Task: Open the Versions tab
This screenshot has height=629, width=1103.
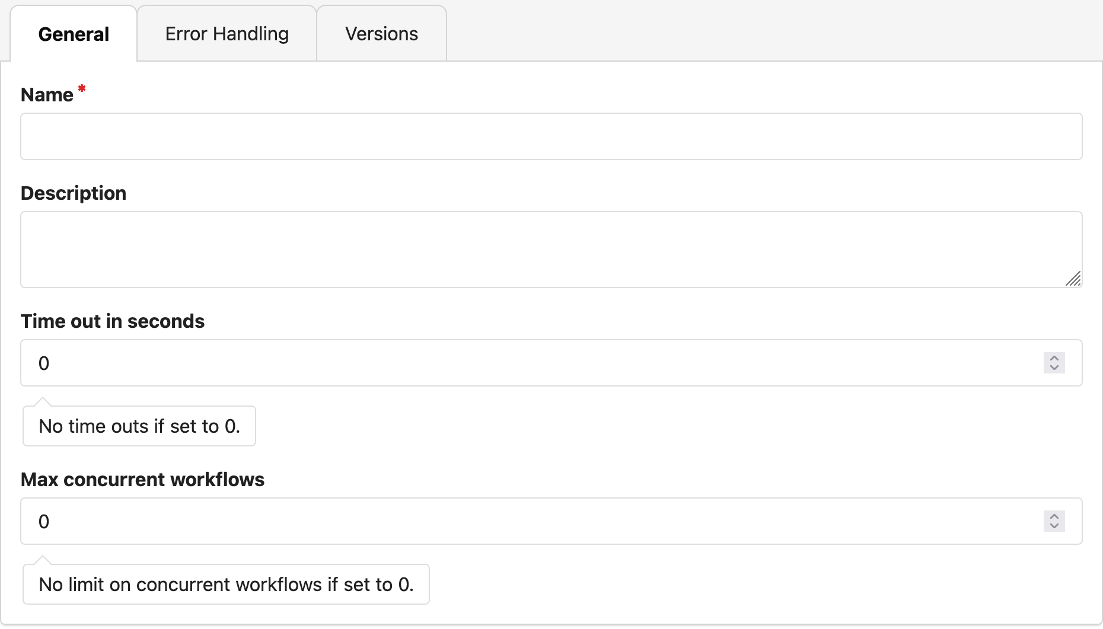Action: pyautogui.click(x=381, y=34)
